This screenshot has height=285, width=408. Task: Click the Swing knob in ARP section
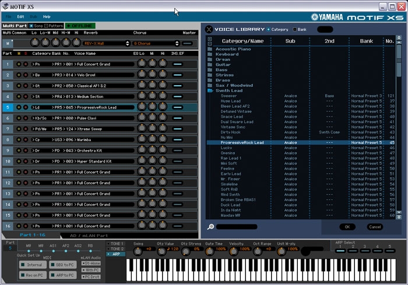pyautogui.click(x=138, y=251)
